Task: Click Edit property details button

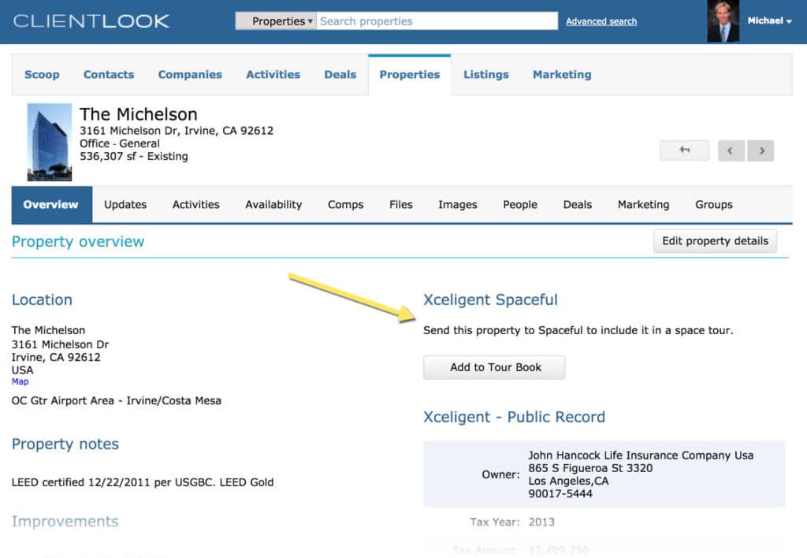Action: 715,241
